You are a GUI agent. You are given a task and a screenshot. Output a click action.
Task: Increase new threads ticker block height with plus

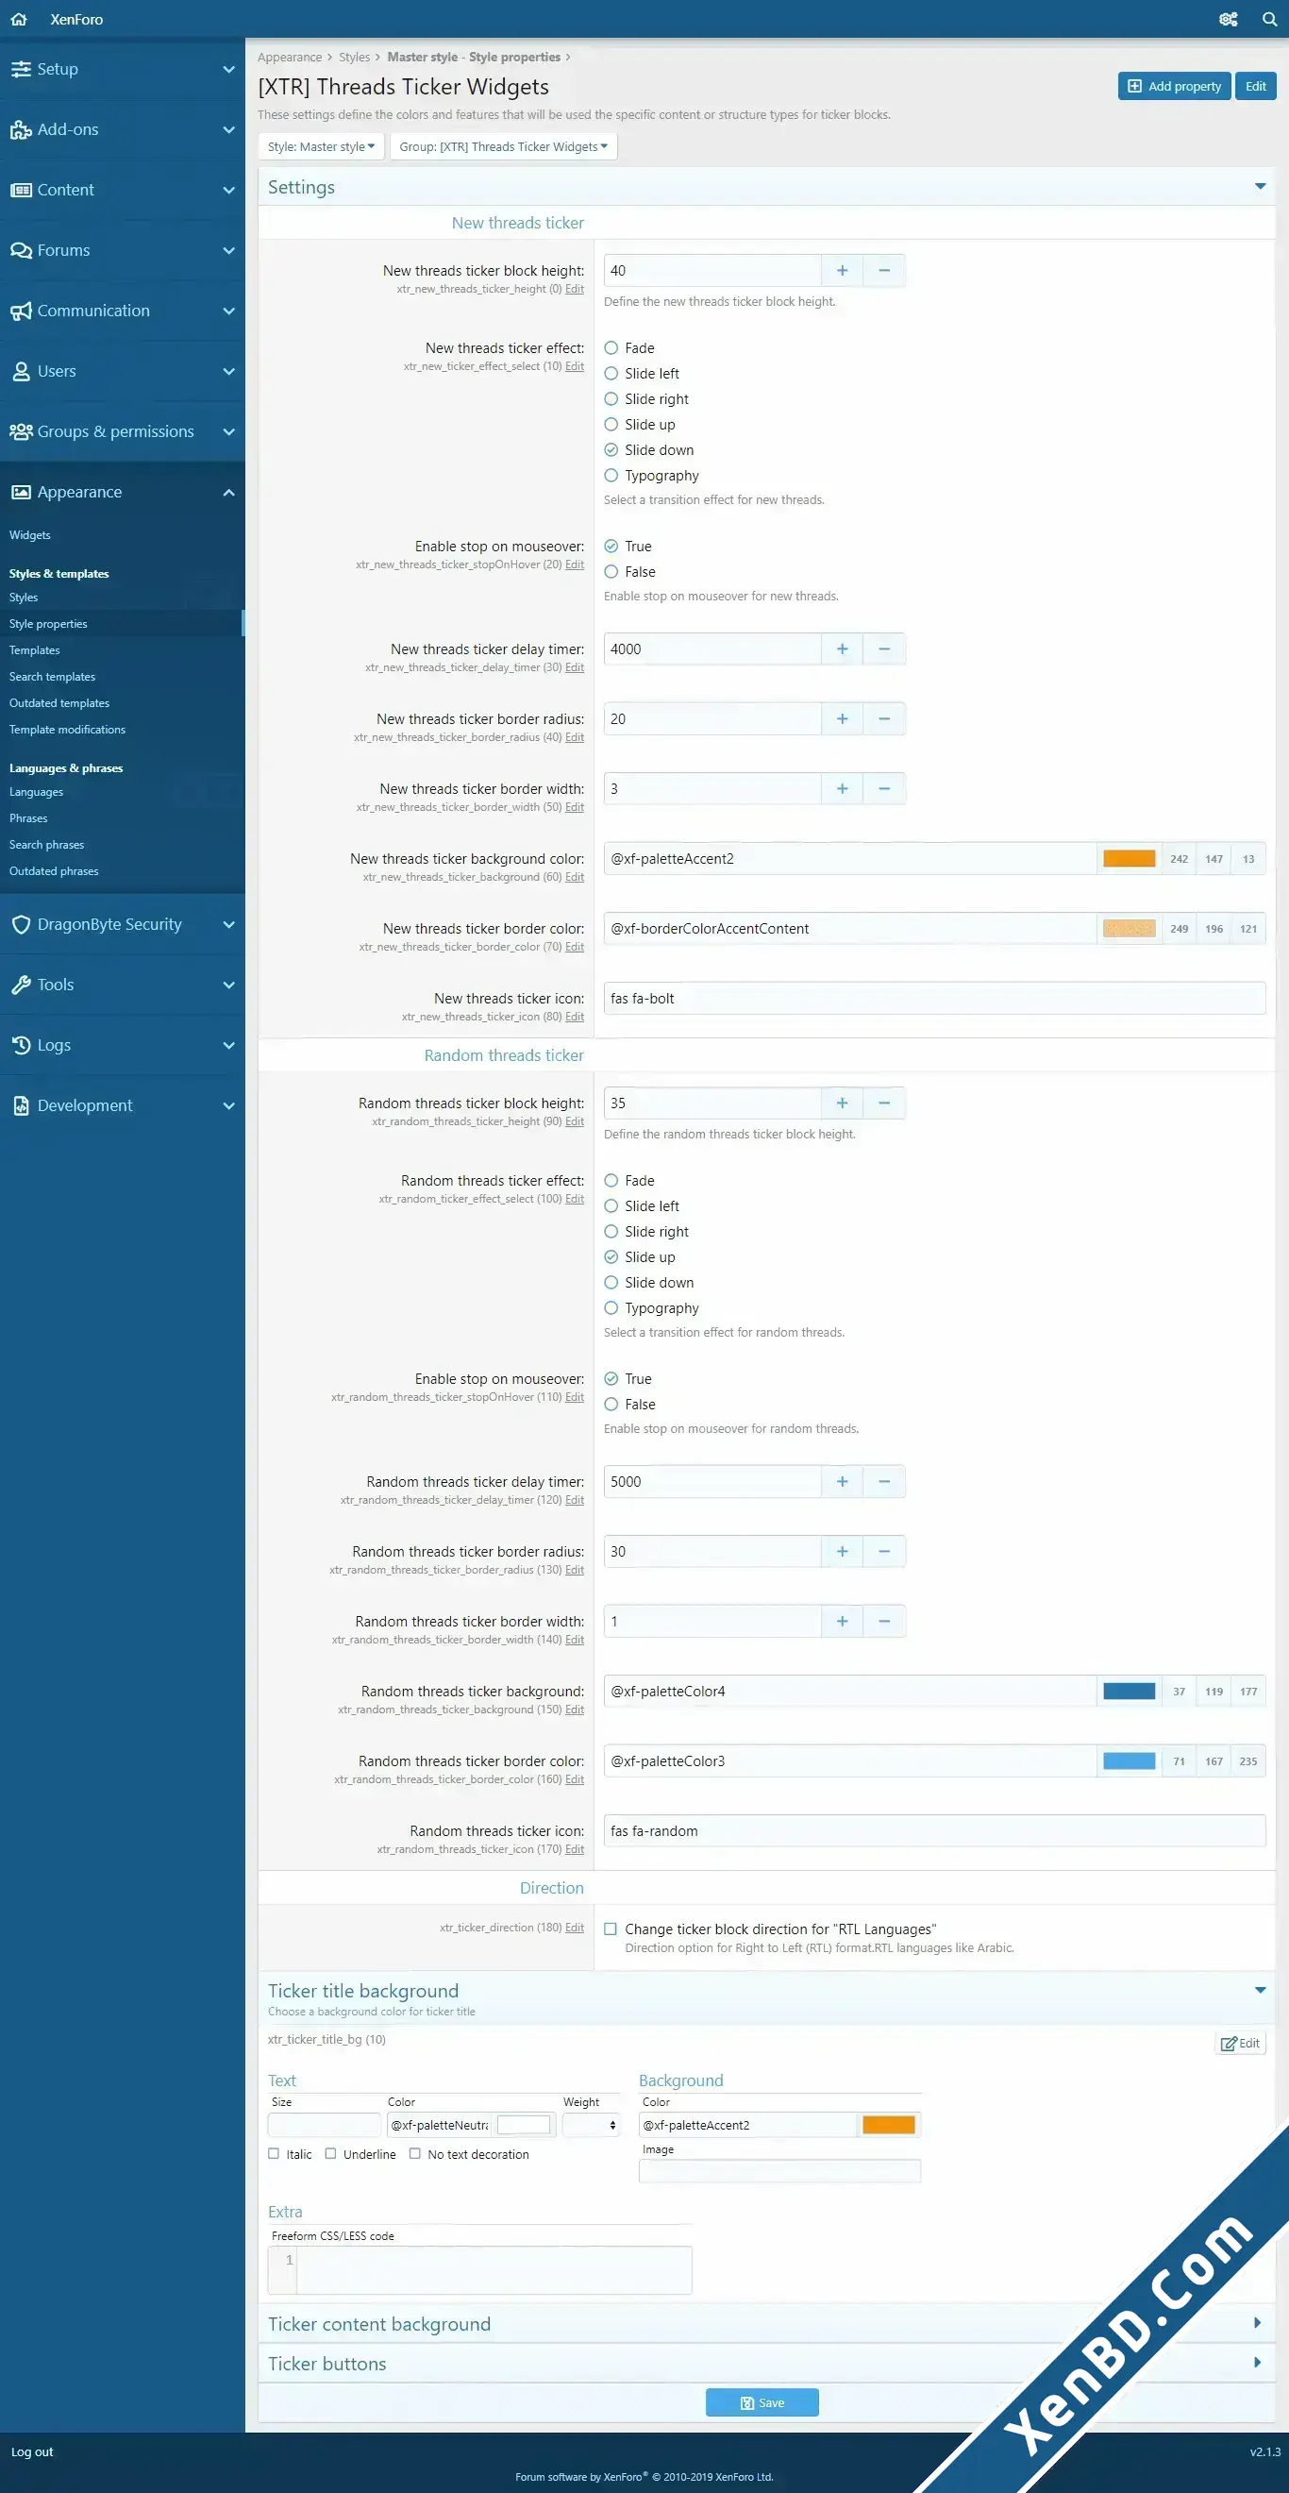point(842,271)
